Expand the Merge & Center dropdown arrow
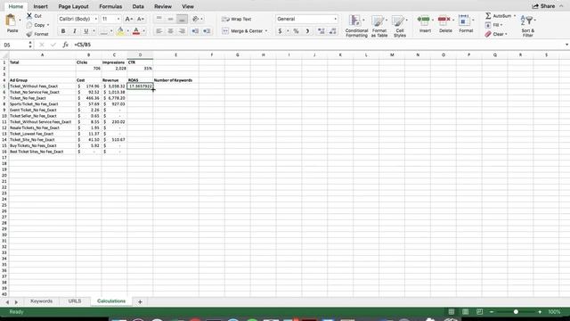This screenshot has width=570, height=321. coord(266,31)
